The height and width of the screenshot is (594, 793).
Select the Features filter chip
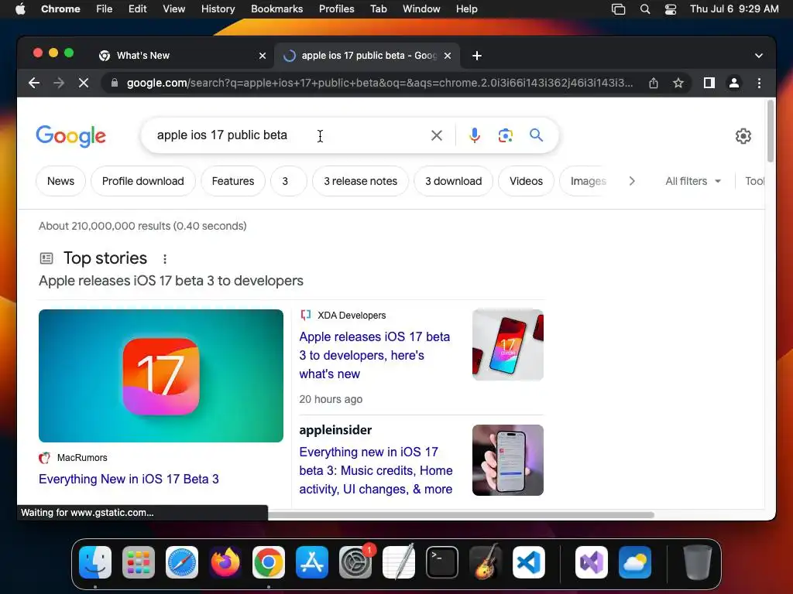tap(232, 181)
